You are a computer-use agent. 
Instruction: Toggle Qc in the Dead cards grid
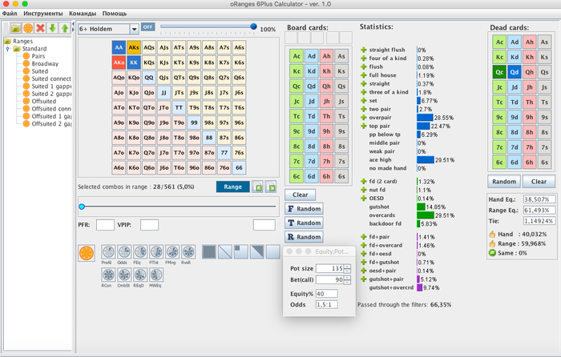tap(499, 72)
